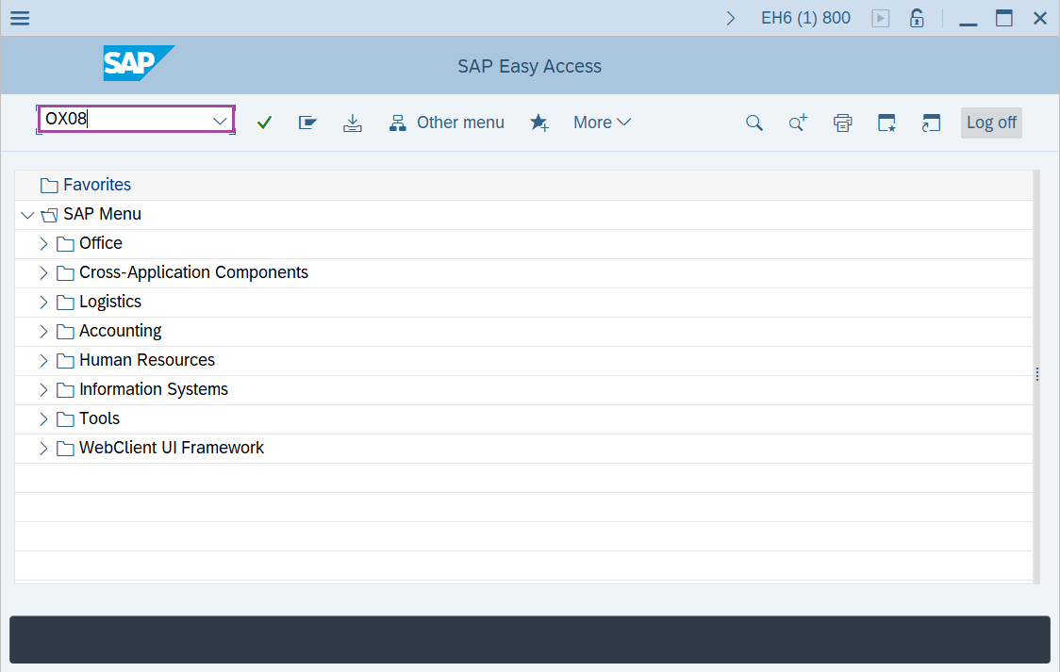Click the lock/secure session icon in titlebar
The width and height of the screenshot is (1060, 672).
(x=917, y=17)
